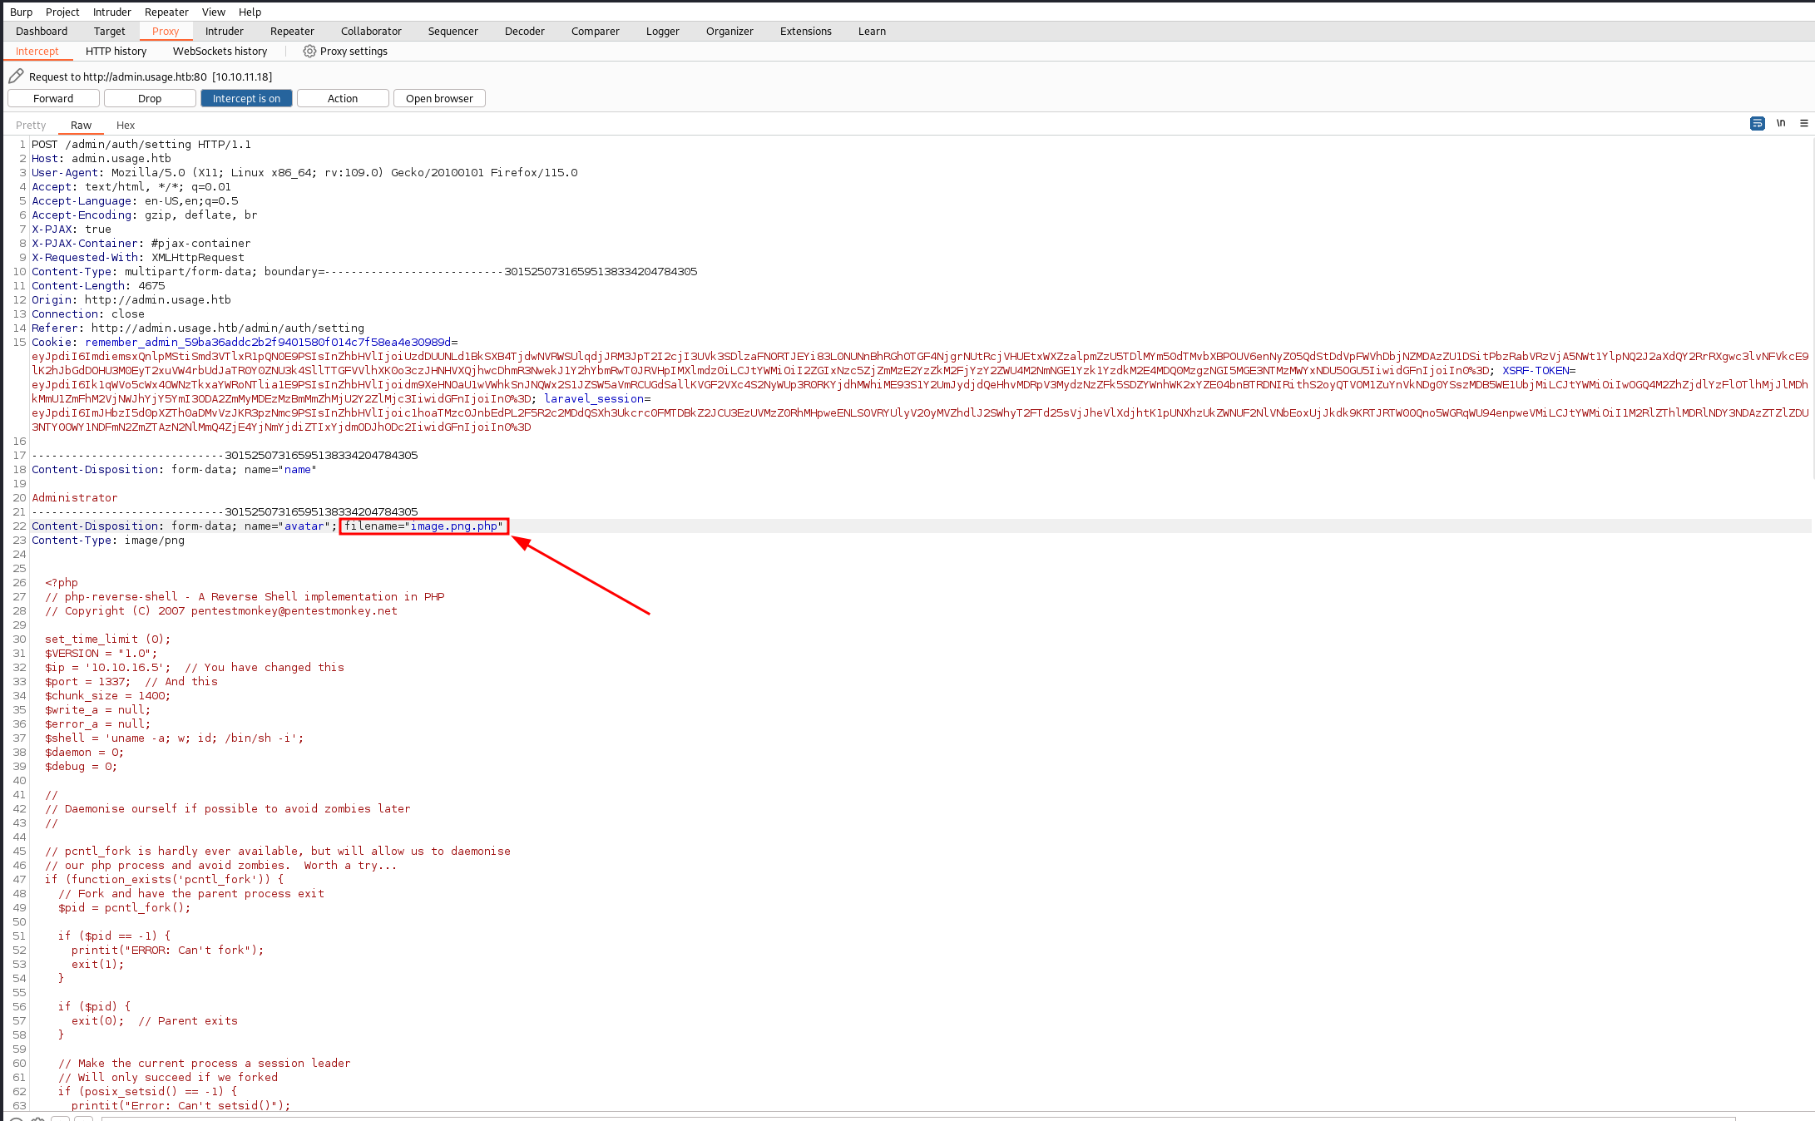Open the Logger tab
Screen dimensions: 1815x1121
click(x=662, y=31)
